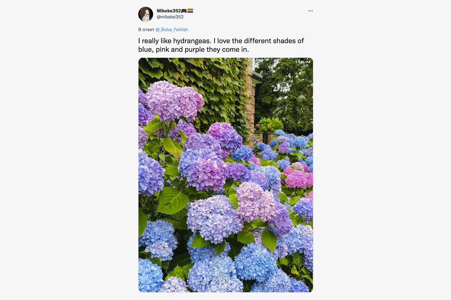Viewport: 451px width, 300px height.
Task: Open the Mikeke352 display name profile link
Action: point(169,11)
